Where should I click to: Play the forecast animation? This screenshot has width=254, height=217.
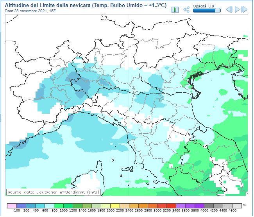(237, 9)
